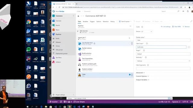Expand the Control Options section
Image resolution: width=193 pixels, height=108 pixels.
click(x=142, y=76)
